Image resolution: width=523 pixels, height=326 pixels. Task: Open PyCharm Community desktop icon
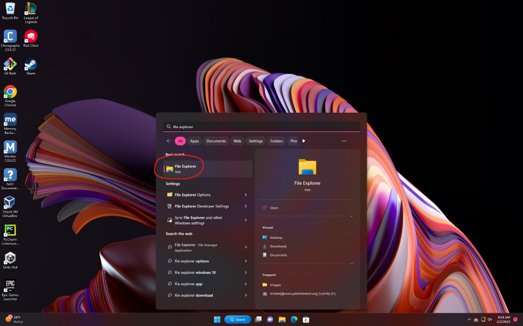[x=10, y=234]
